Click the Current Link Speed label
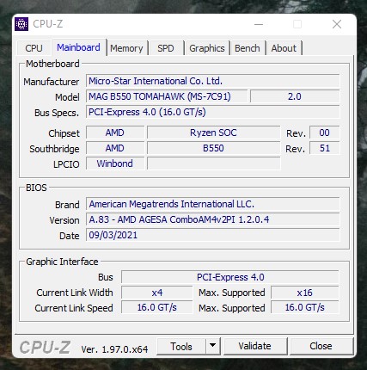The width and height of the screenshot is (367, 370). click(x=74, y=308)
